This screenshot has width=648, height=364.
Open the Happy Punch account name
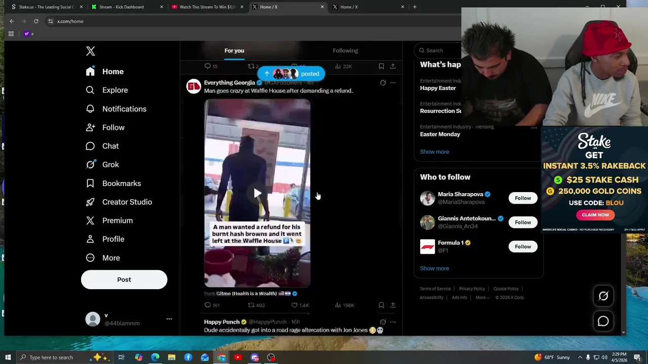[x=222, y=322]
